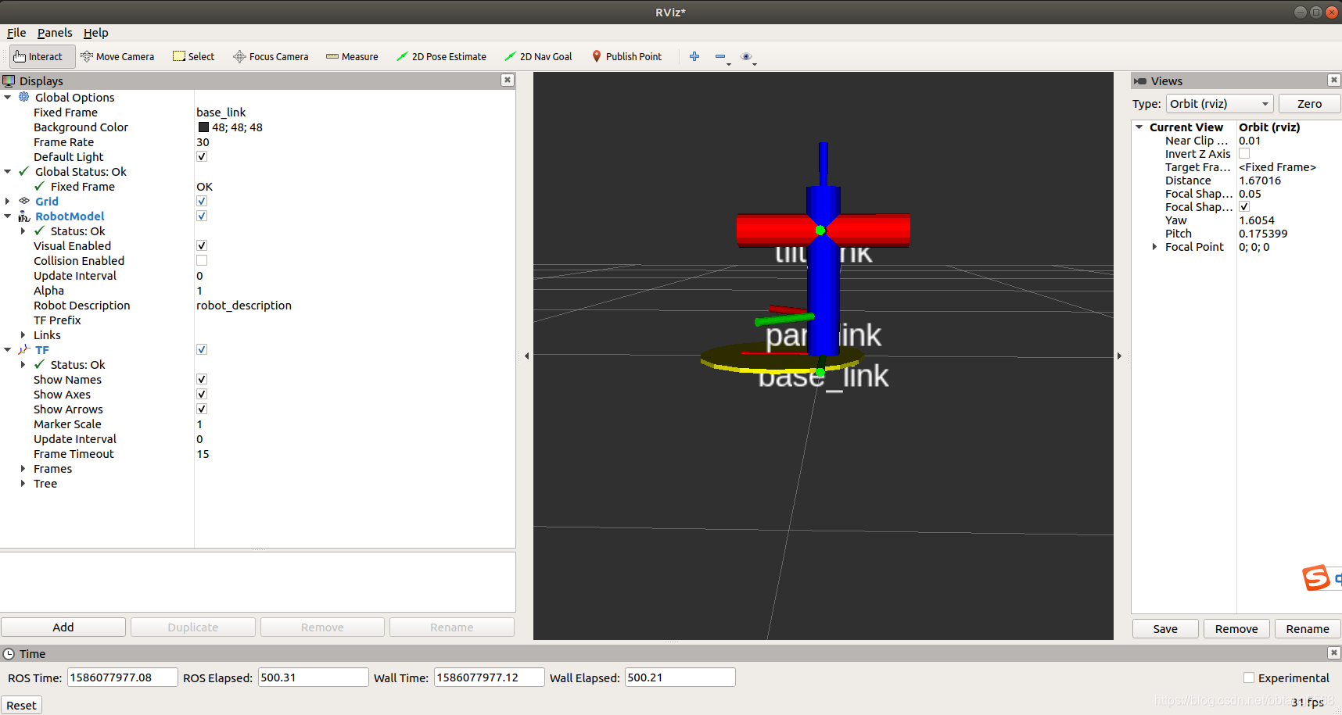1342x715 pixels.
Task: Open the File menu
Action: click(x=16, y=33)
